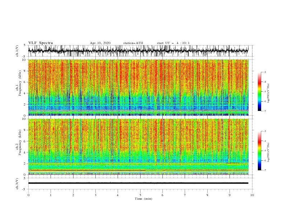Click the ch.3 flat waveform trace
284x219 pixels.
[138, 183]
